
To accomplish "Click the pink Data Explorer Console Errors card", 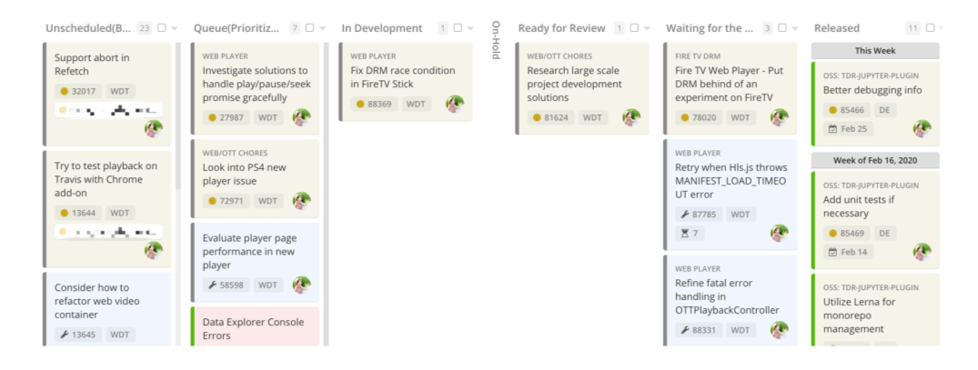I will [x=255, y=326].
